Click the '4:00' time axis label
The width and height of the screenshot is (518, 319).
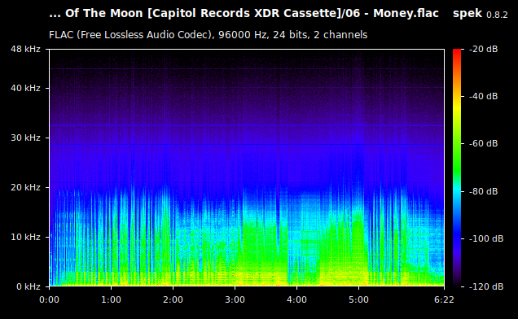coord(296,299)
